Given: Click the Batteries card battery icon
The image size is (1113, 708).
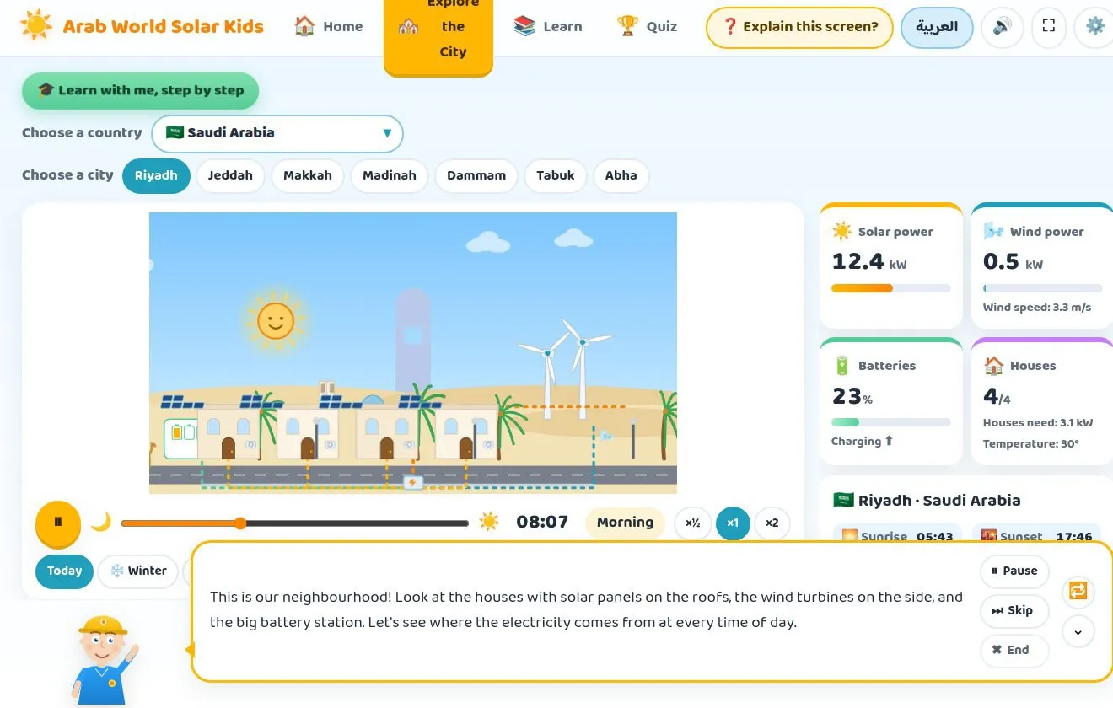Looking at the screenshot, I should (x=841, y=366).
